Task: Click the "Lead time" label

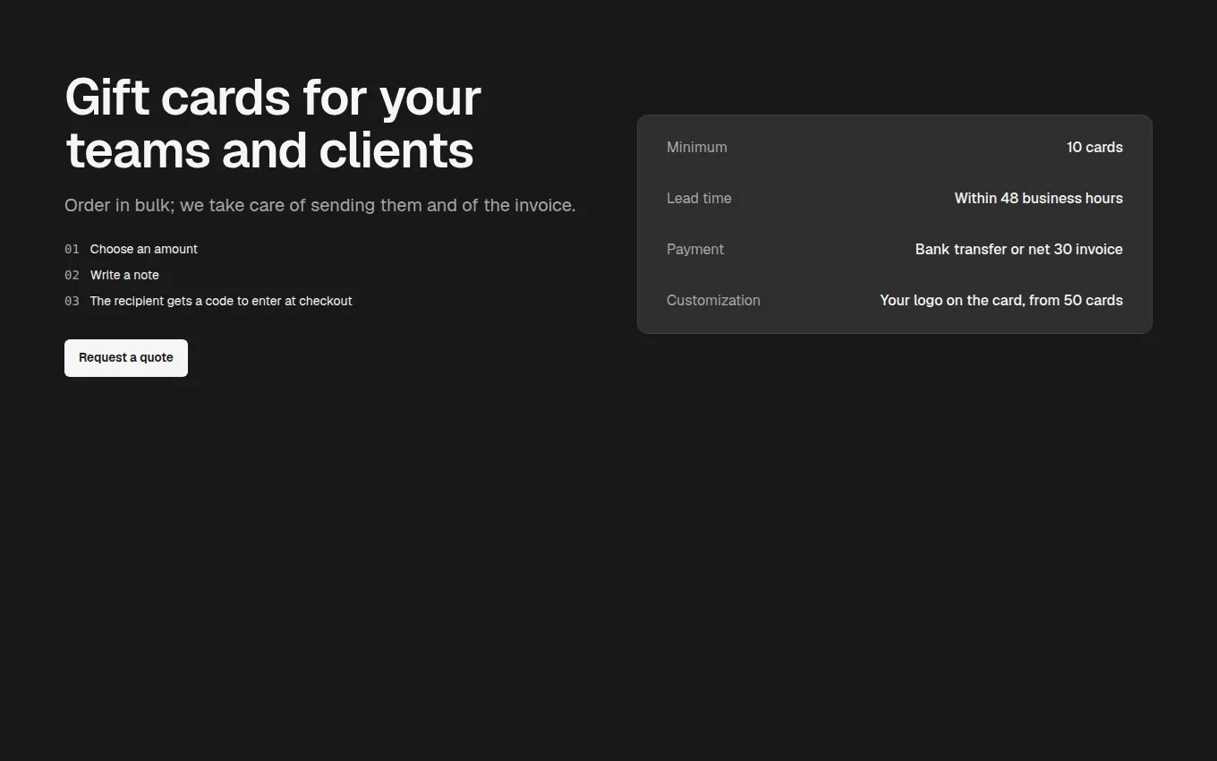Action: (699, 199)
